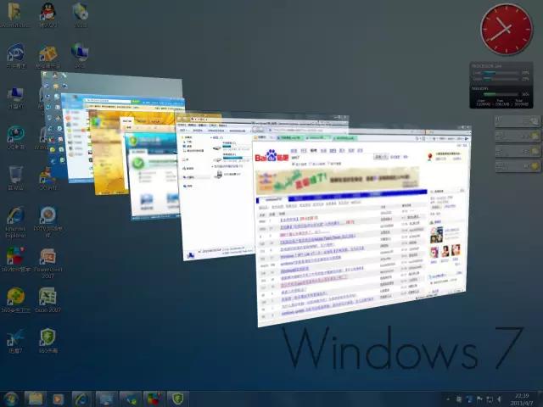Open the Computer desktop icon

(15, 97)
